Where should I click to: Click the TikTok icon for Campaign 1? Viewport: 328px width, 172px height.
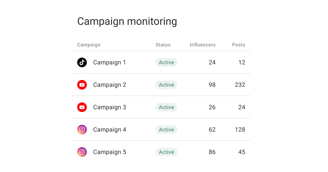coord(82,62)
